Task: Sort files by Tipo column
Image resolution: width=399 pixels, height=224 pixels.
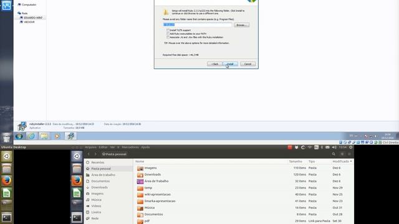Action: point(312,162)
